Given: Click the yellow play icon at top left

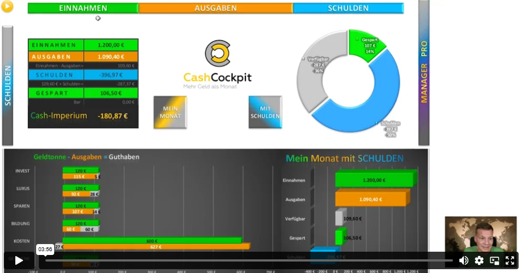Looking at the screenshot, I should click(x=7, y=7).
